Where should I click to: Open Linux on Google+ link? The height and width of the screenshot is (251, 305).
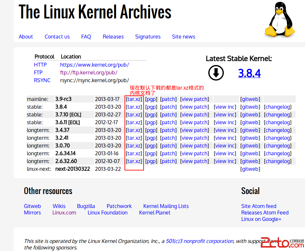click(261, 219)
